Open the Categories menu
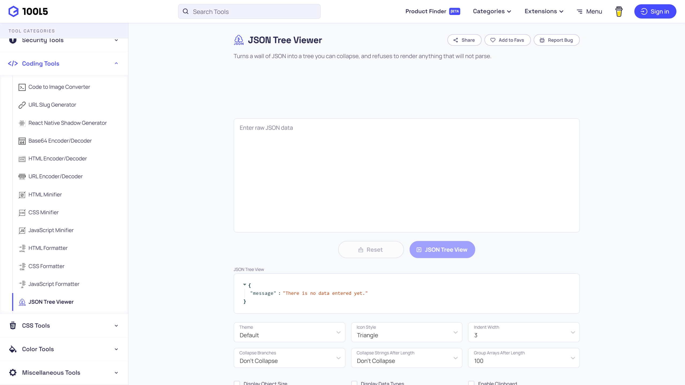685x385 pixels. [492, 11]
